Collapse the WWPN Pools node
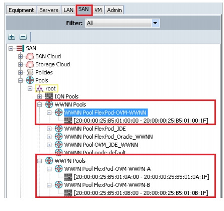The image size is (224, 211). click(40, 161)
